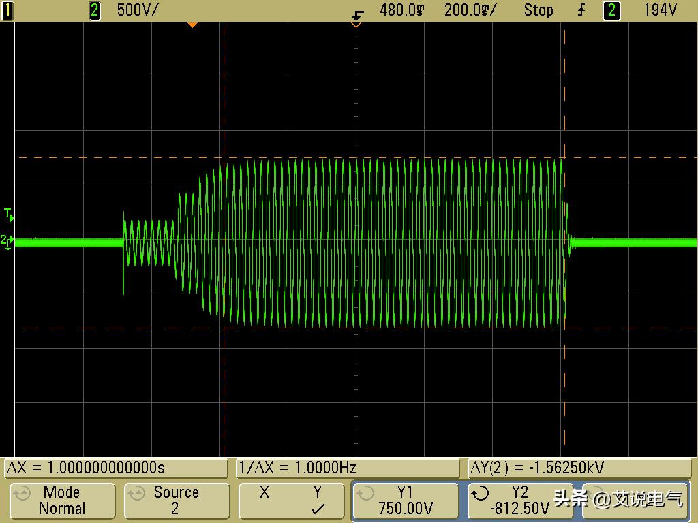Click the 200.0ms/ timebase setting
Screen dimensions: 698x523
470,10
